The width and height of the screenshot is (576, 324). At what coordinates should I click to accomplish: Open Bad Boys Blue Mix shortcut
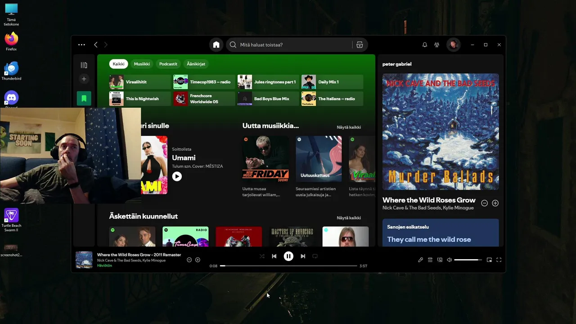click(268, 99)
